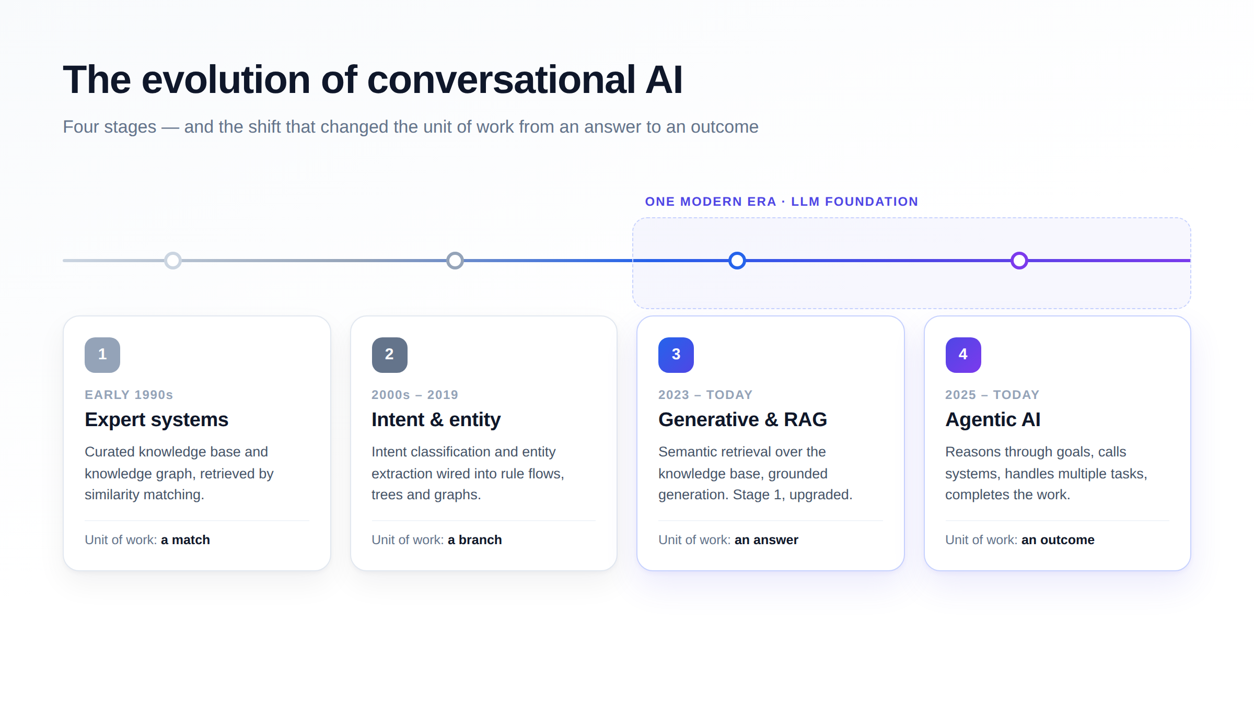Select the first gray timeline marker

click(173, 261)
